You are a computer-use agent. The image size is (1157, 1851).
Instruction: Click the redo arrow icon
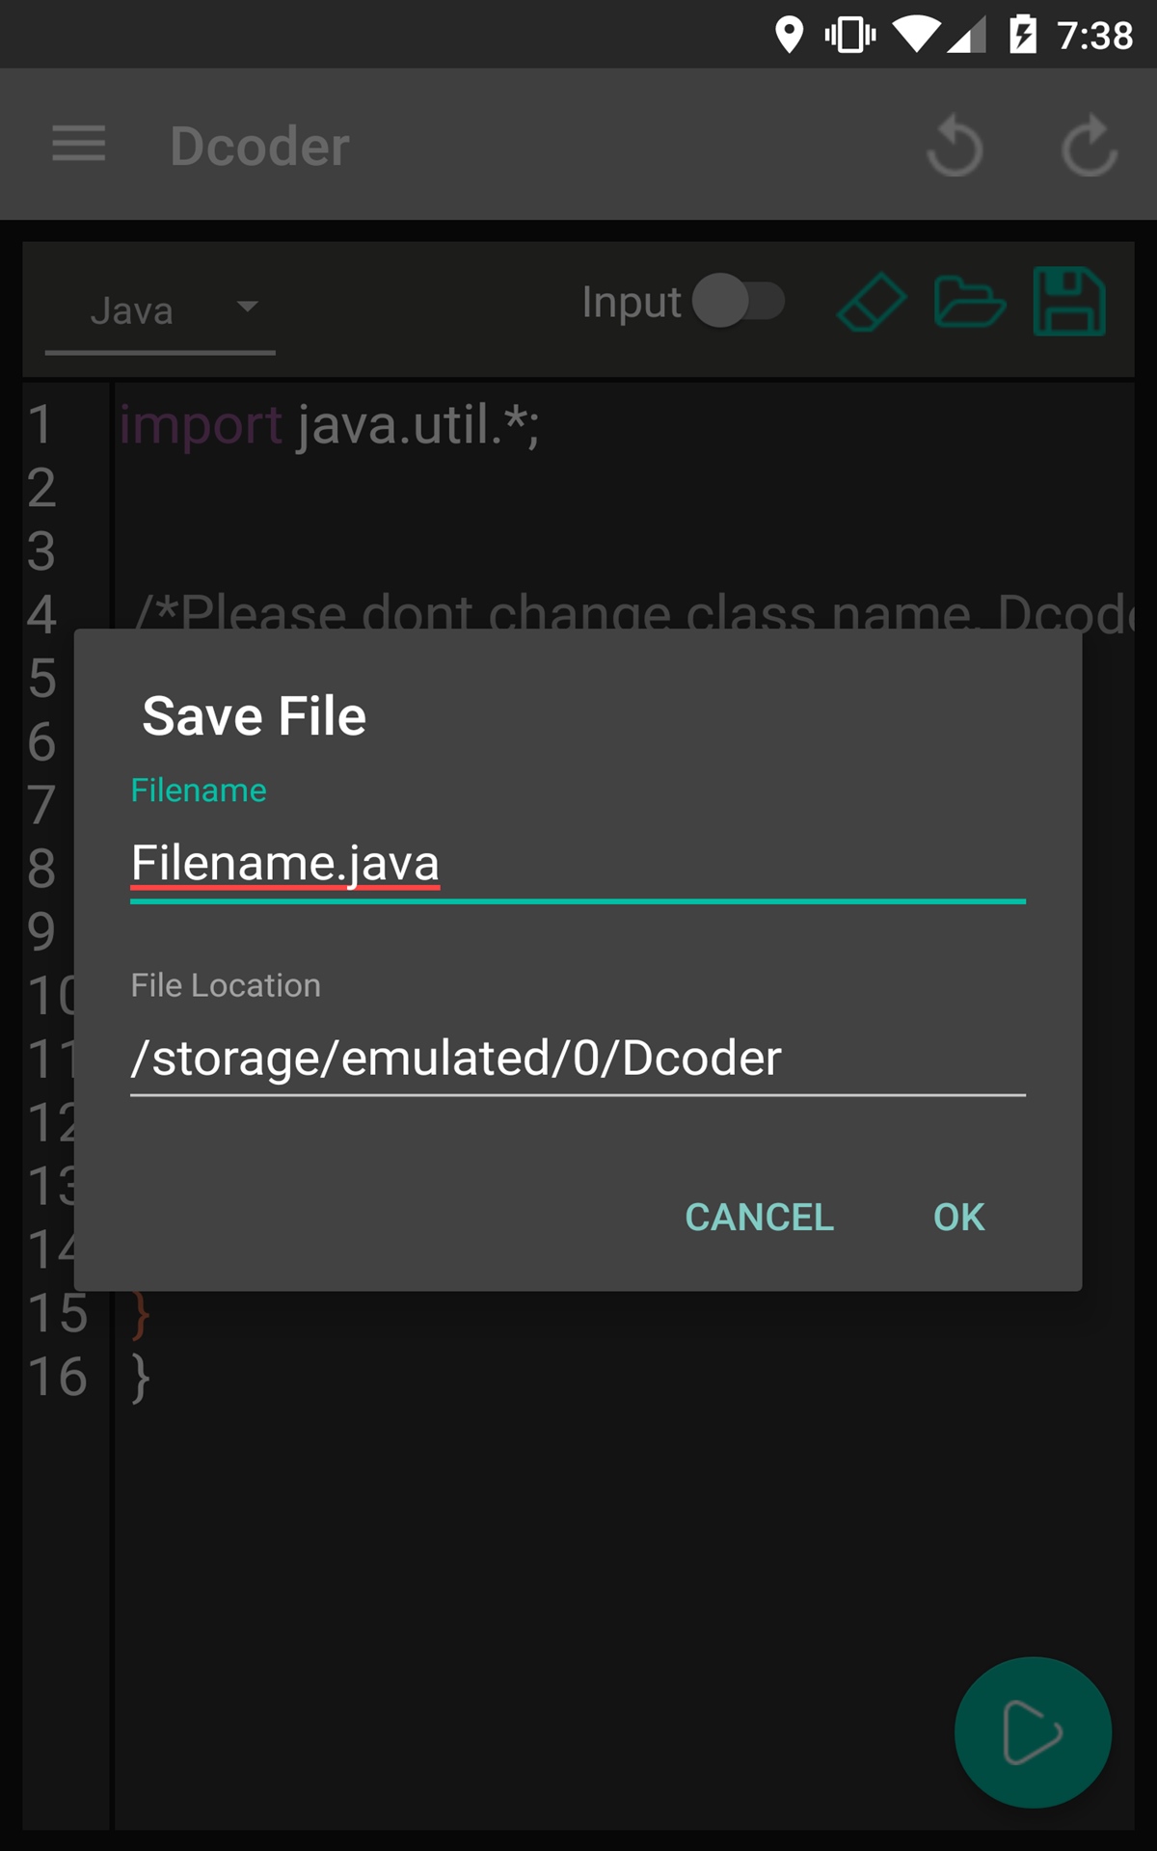tap(1090, 147)
